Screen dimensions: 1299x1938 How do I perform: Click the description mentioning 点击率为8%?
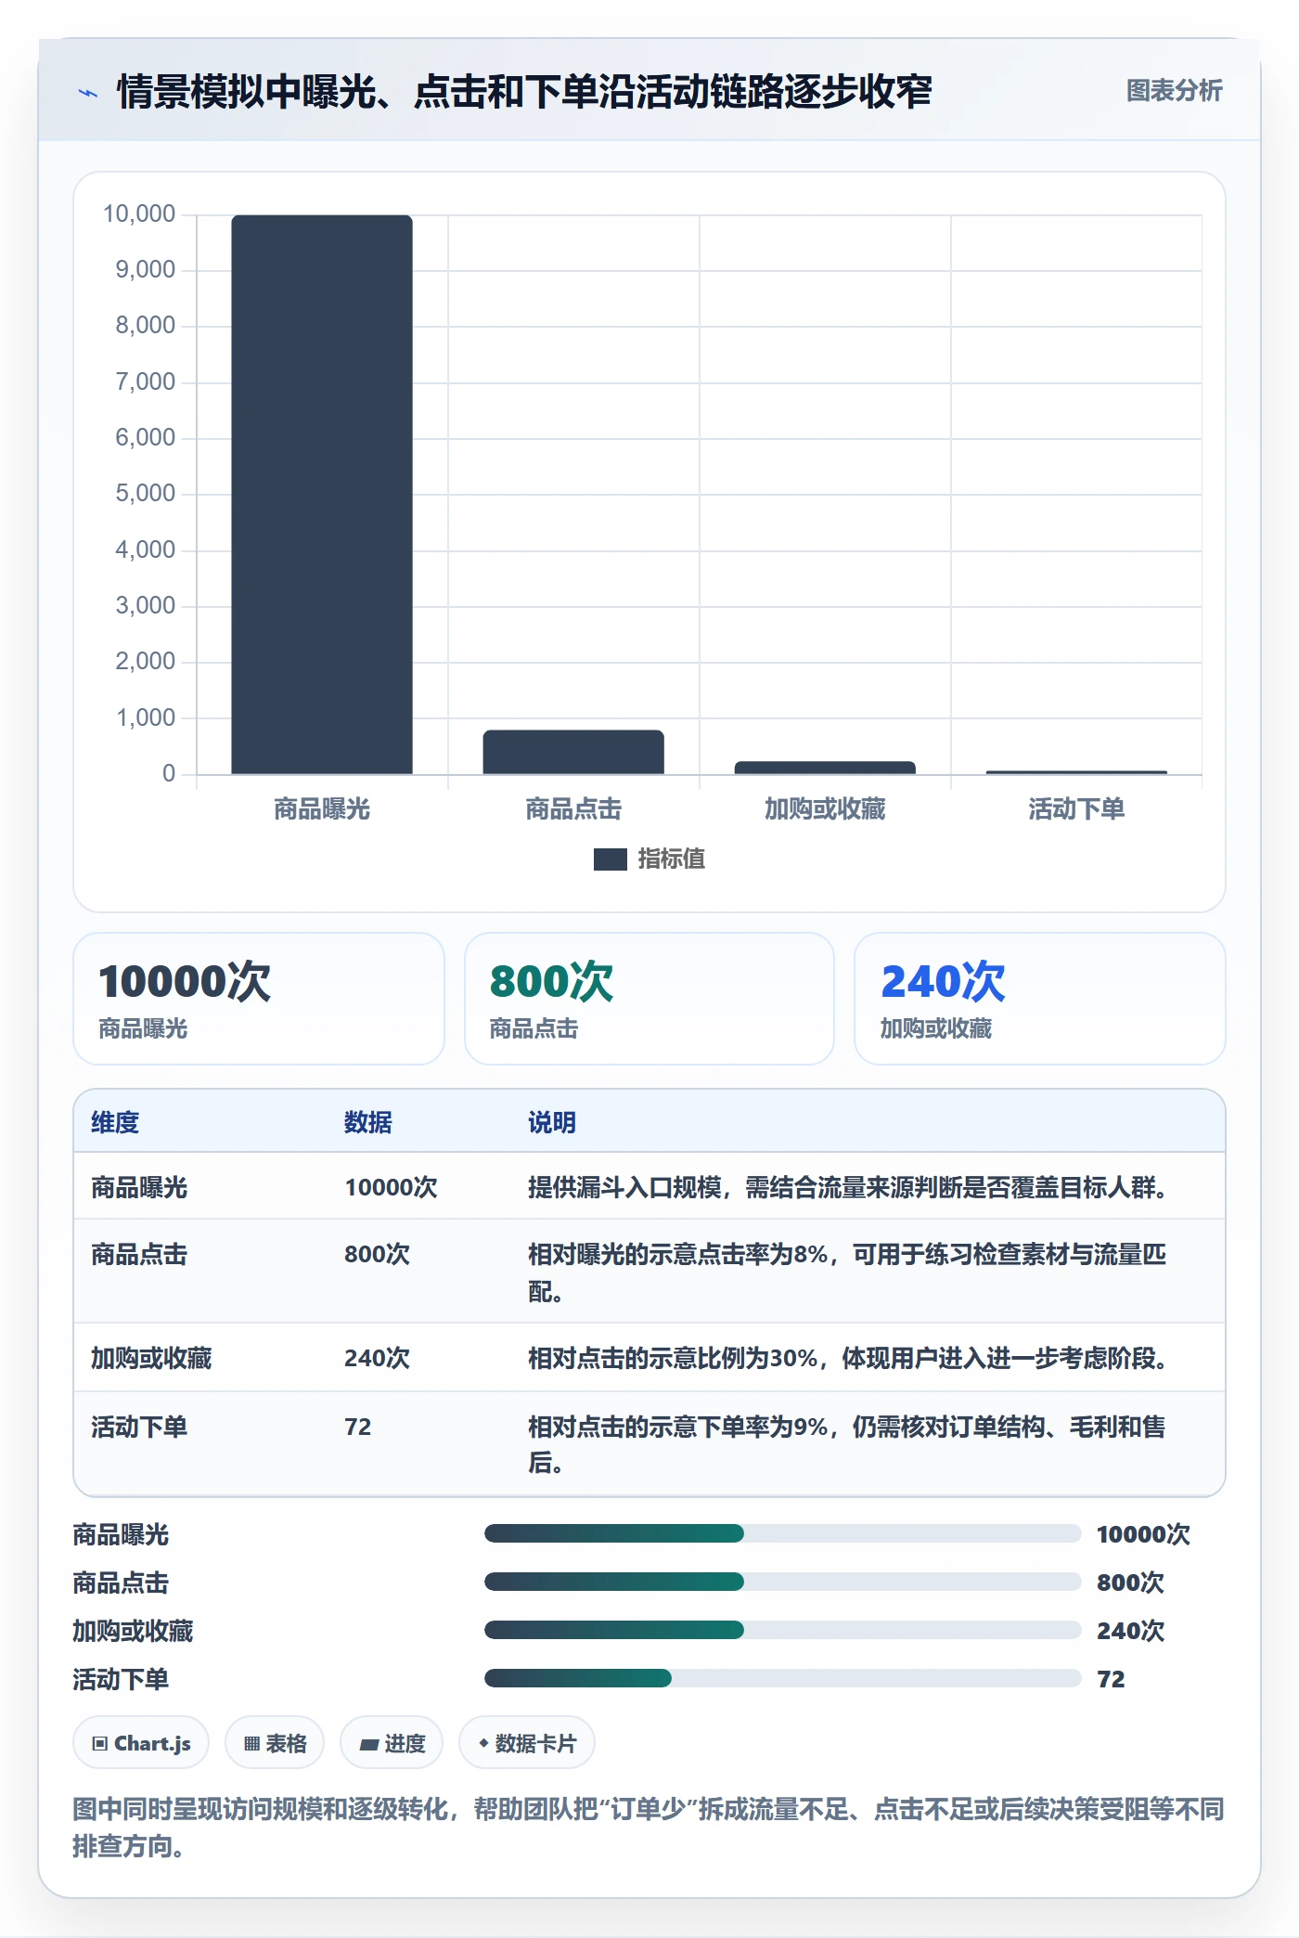[x=847, y=1273]
